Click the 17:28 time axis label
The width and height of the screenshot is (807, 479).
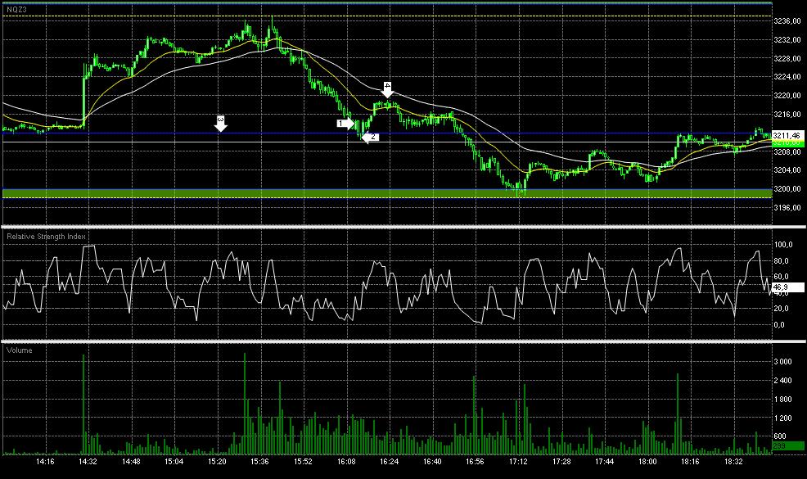coord(561,462)
